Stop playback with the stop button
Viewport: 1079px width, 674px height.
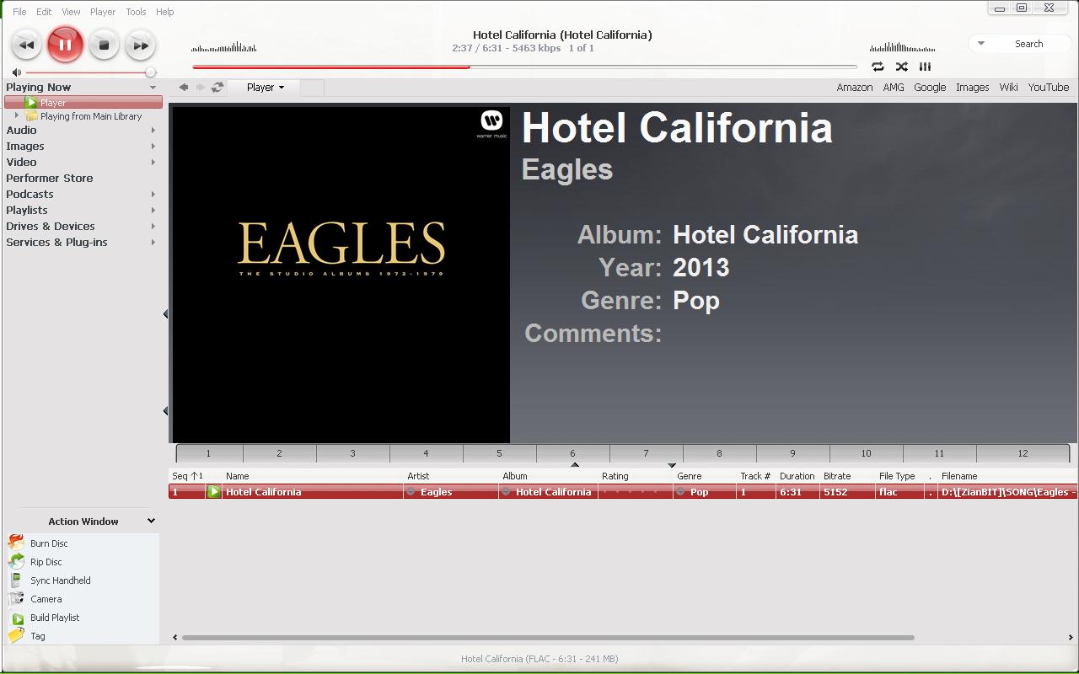click(104, 45)
